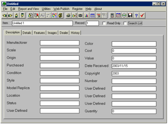Click the Style input field
168x124 pixels.
pyautogui.click(x=60, y=81)
